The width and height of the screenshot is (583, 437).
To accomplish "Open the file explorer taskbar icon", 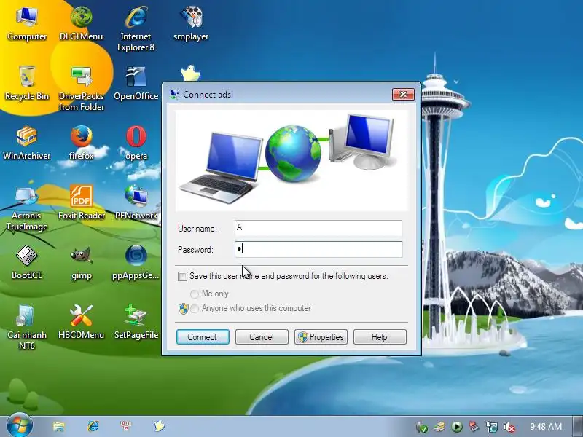I will [59, 426].
